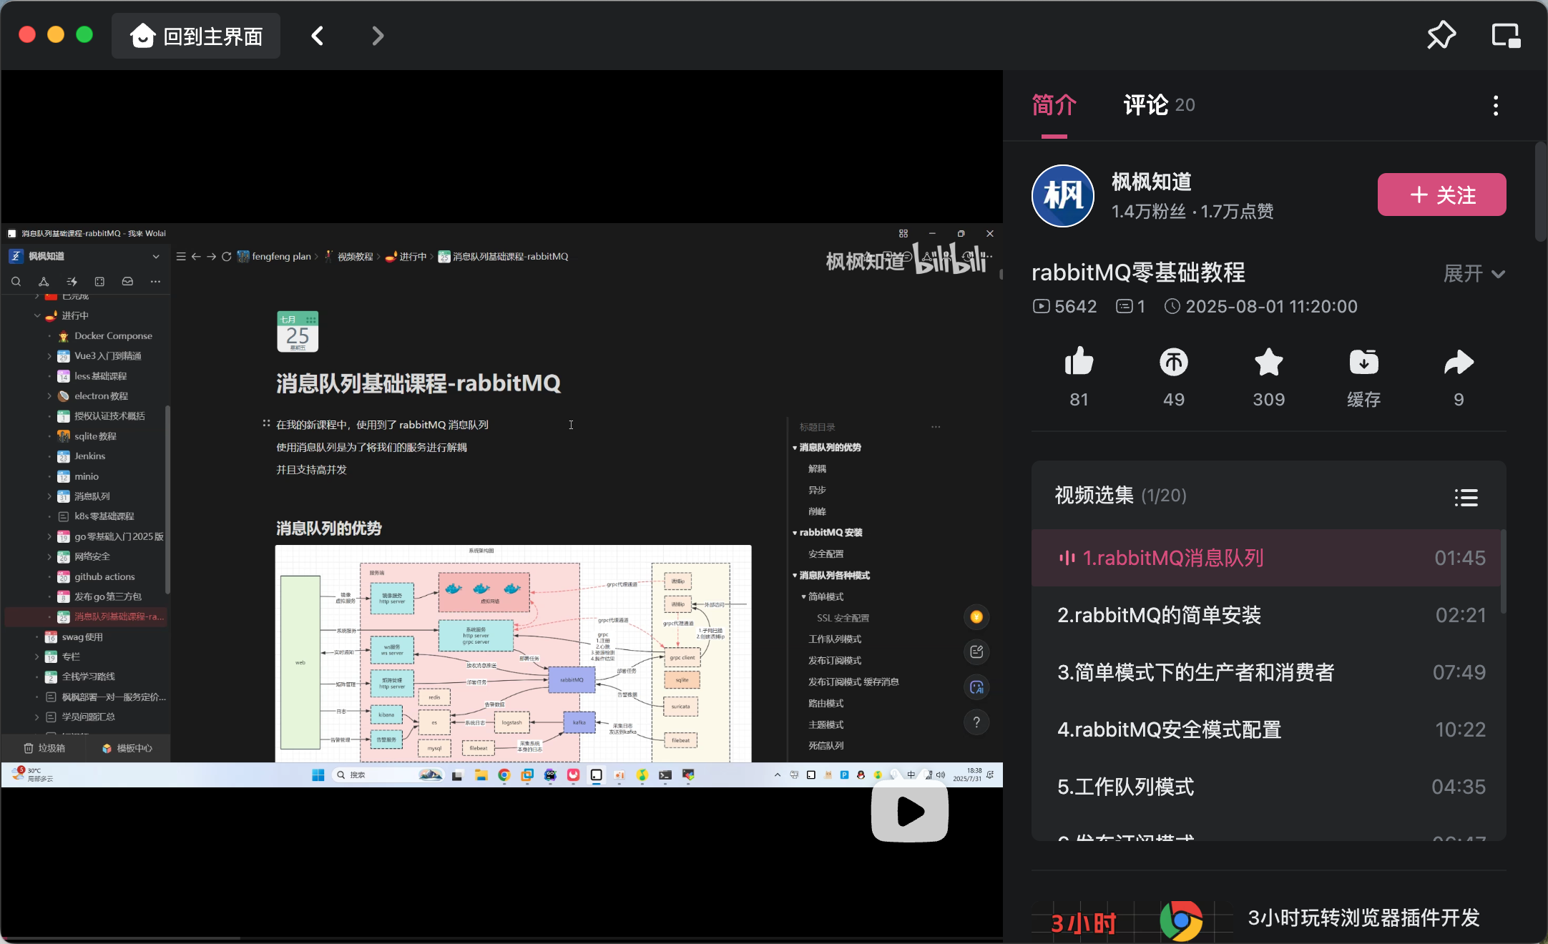Open outline panel three-dot options
Screen dimensions: 1548x944
[x=936, y=427]
